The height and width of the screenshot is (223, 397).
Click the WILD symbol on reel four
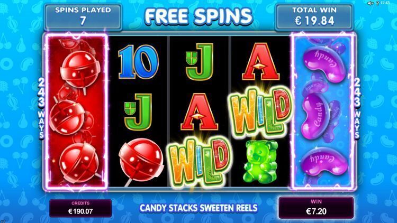260,111
